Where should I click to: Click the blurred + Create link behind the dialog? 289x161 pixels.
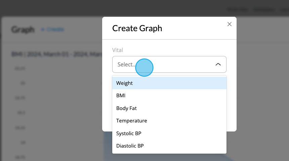(x=53, y=30)
